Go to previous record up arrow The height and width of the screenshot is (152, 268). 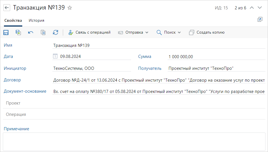point(252,8)
